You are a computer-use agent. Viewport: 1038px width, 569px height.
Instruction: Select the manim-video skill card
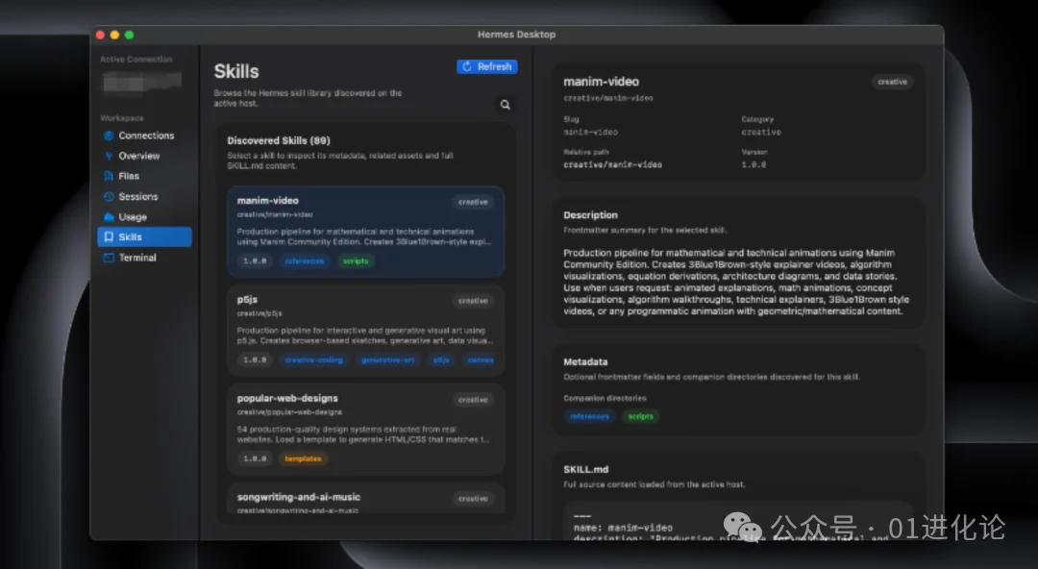click(364, 231)
